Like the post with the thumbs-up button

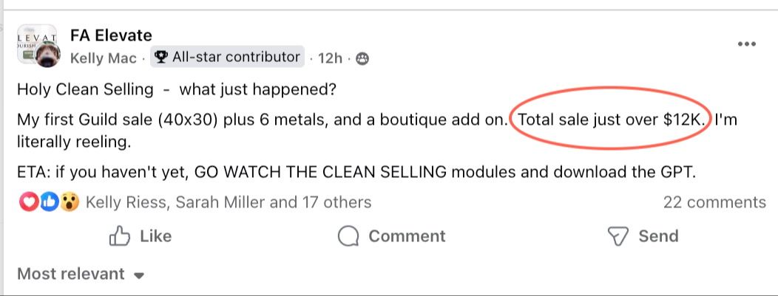pos(140,236)
